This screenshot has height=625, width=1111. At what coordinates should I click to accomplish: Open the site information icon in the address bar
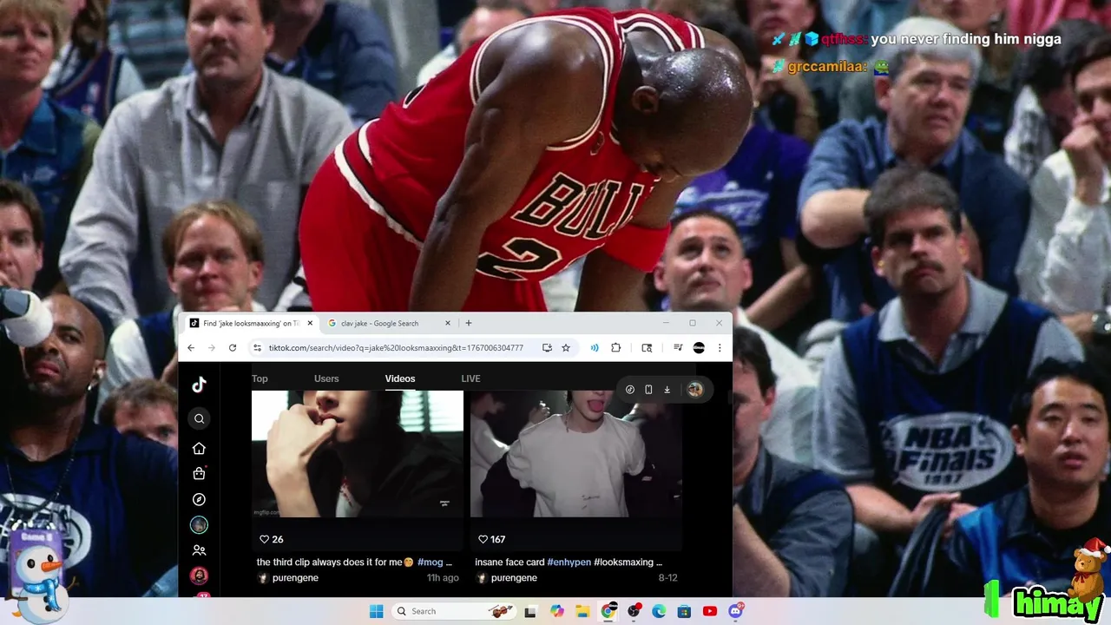pos(257,347)
